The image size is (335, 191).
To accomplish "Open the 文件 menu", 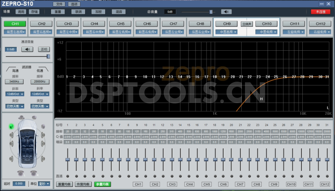I will [59, 4].
